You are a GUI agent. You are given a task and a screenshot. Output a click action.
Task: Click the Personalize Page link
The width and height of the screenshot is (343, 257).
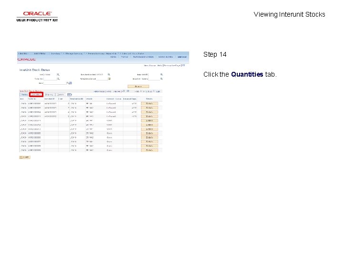click(x=172, y=65)
